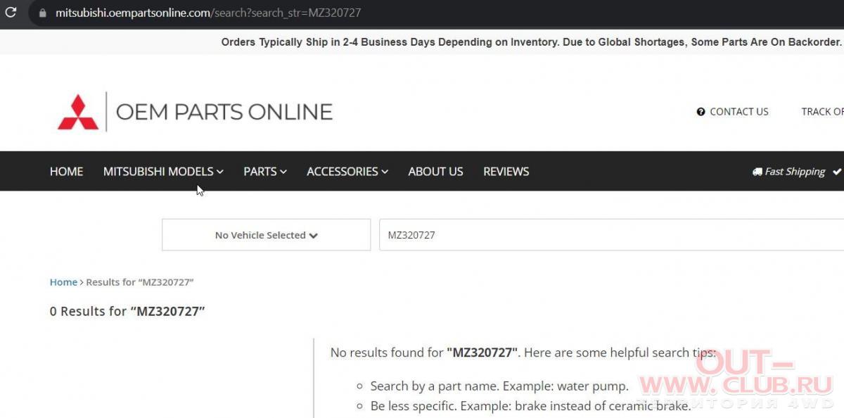Open the REVIEWS page
This screenshot has height=418, width=844.
pyautogui.click(x=506, y=171)
